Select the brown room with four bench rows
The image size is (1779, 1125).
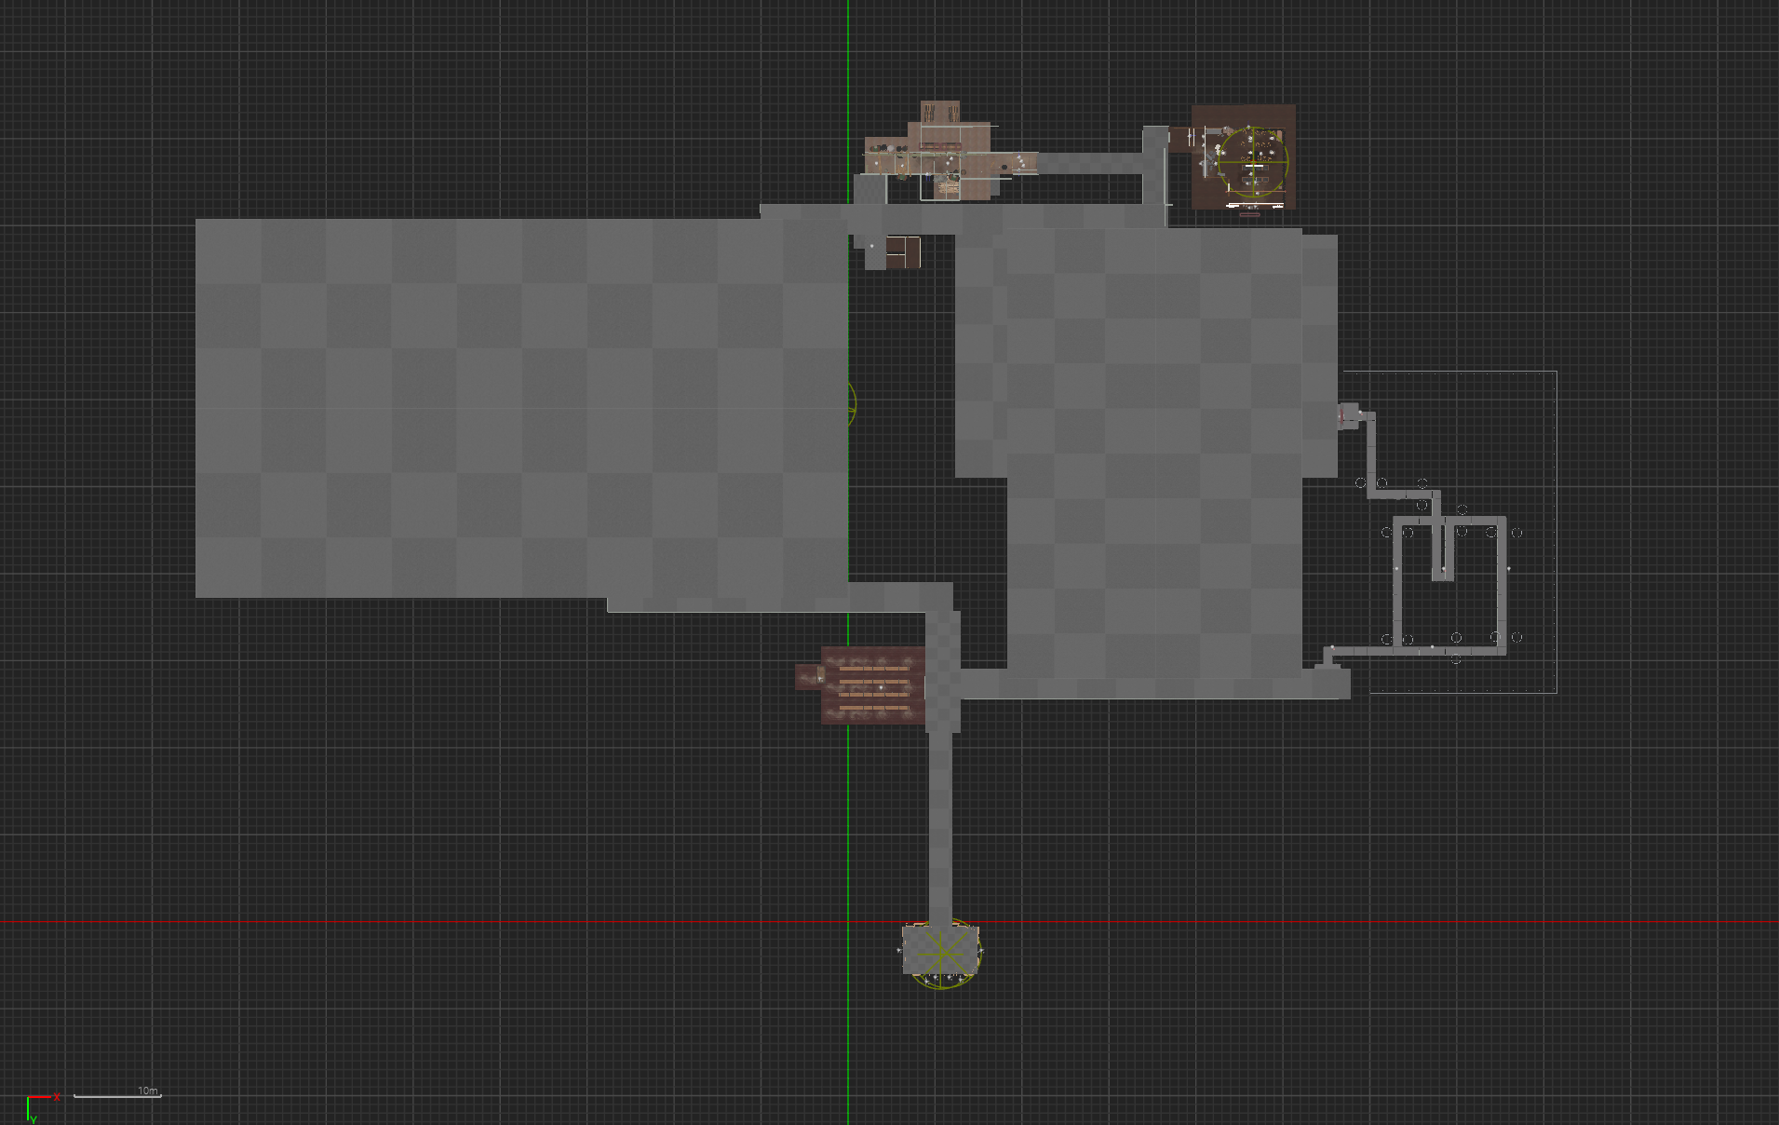(873, 685)
